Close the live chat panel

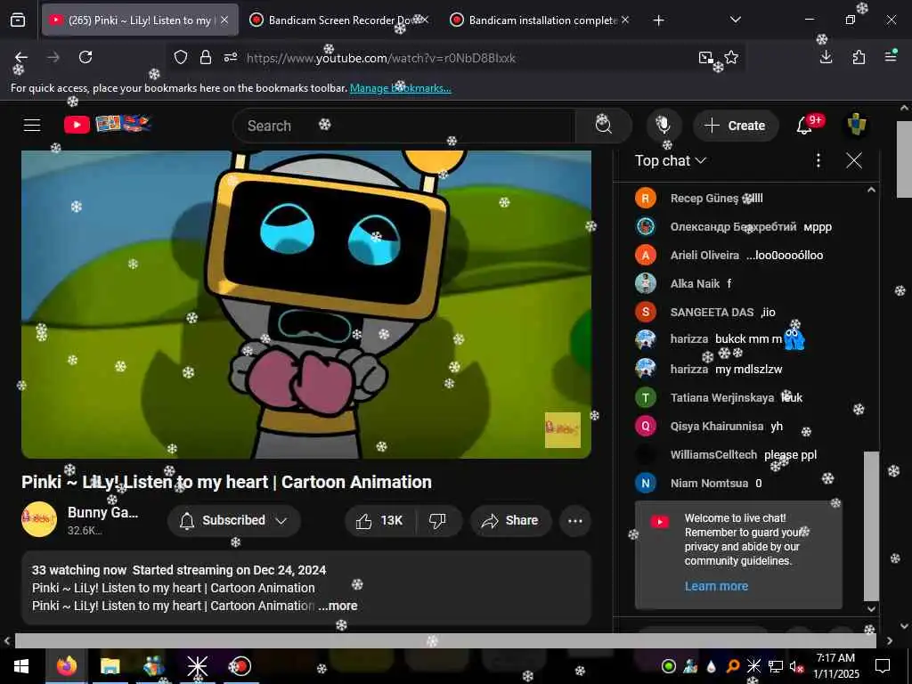tap(854, 160)
